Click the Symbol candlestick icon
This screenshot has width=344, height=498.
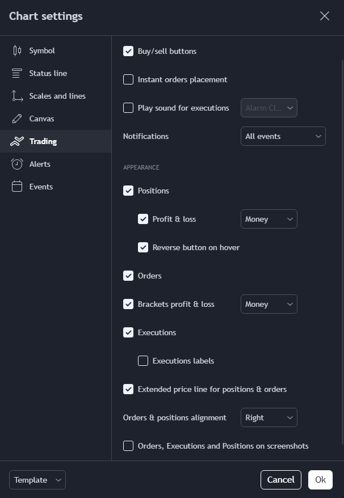(x=17, y=50)
